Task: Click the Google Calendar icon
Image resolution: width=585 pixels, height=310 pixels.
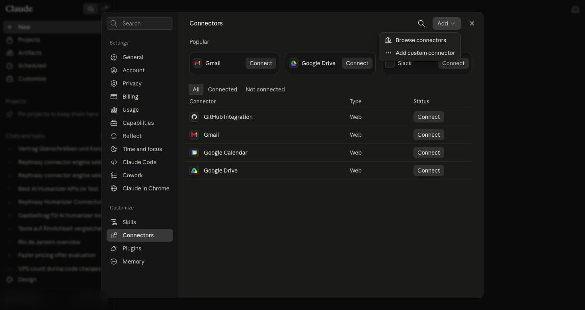Action: coord(194,153)
